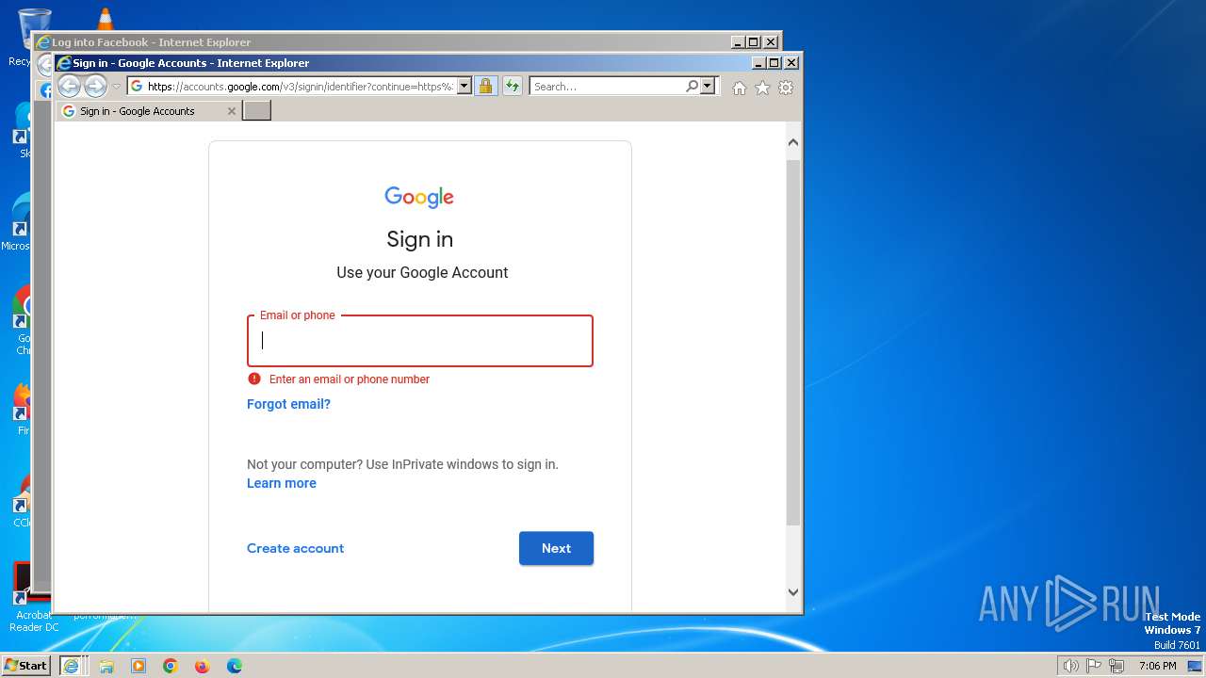Open the Learn more link

(x=282, y=483)
